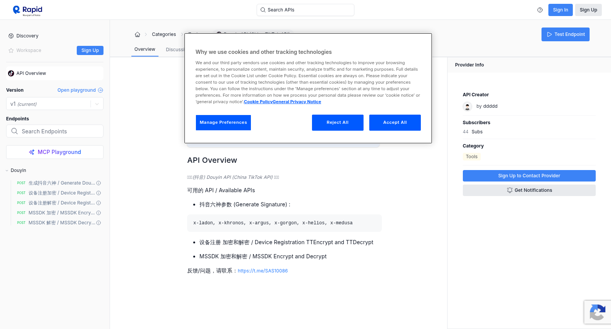Viewport: 611px width, 329px height.
Task: Click the play icon on Test Endpoint
Action: pos(550,34)
